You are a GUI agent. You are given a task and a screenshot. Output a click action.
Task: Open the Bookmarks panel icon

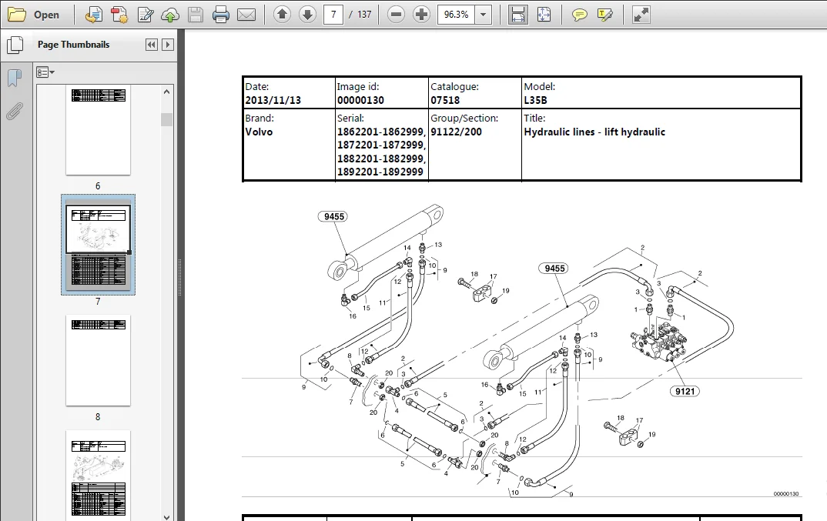[15, 78]
